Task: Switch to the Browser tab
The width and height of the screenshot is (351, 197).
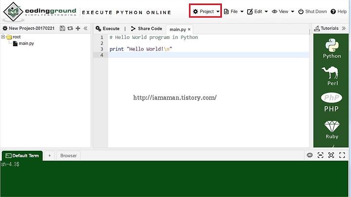Action: [69, 156]
